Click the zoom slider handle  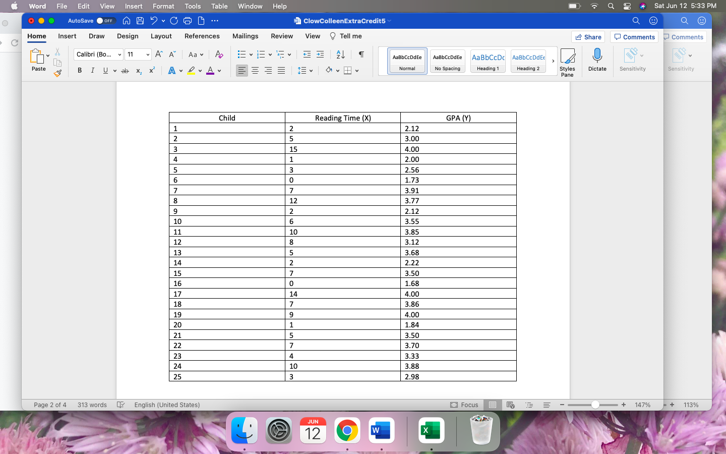[595, 405]
